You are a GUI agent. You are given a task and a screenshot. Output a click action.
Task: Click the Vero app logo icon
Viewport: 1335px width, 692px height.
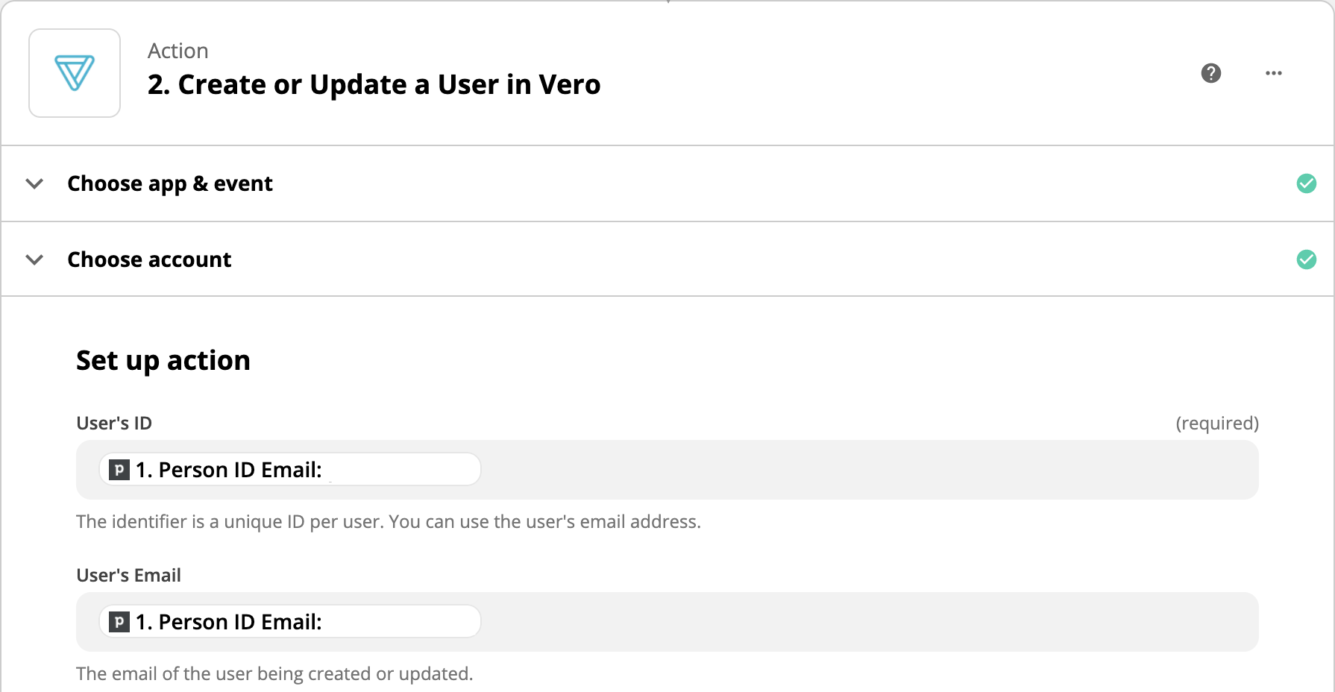74,72
